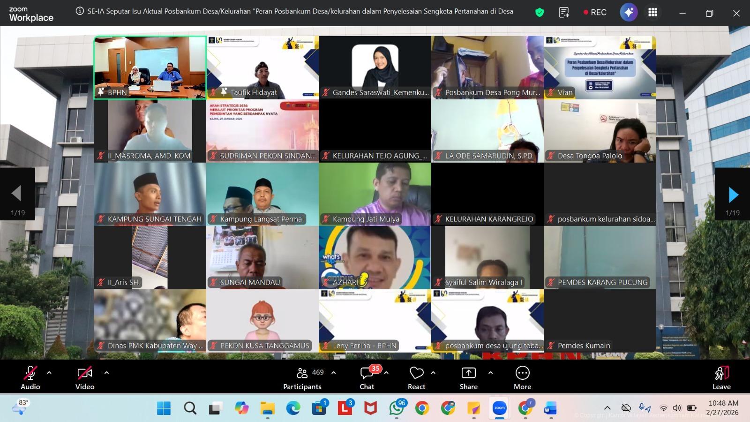Select the Taufik Hidayat video tile
This screenshot has width=750, height=422.
coord(262,68)
